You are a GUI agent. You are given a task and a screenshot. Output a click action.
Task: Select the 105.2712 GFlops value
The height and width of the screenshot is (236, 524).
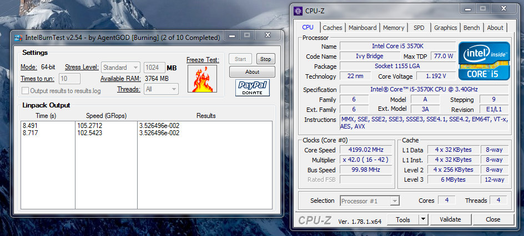89,126
